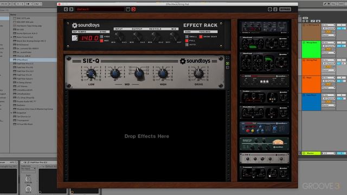The image size is (347, 195).
Task: Select the SMALL size option
Action: (x=187, y=37)
